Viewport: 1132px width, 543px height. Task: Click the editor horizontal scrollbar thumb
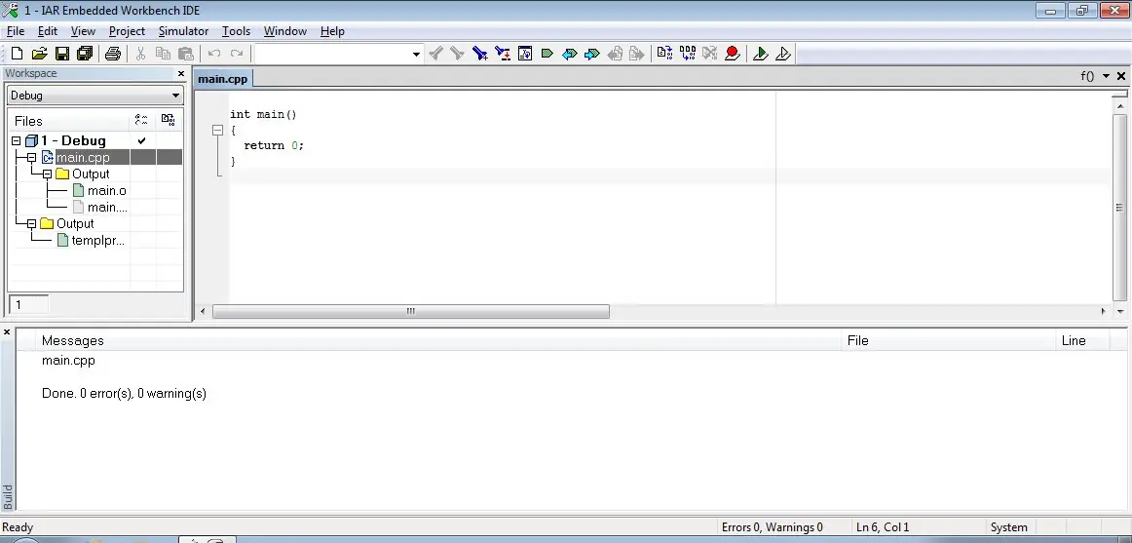tap(411, 311)
